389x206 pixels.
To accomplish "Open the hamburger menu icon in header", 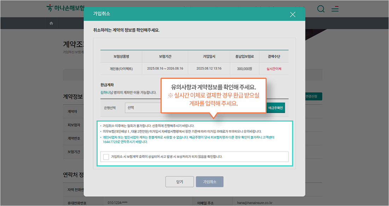I will coord(335,9).
